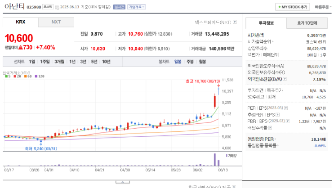Open the 투자정보 tab

[266, 23]
